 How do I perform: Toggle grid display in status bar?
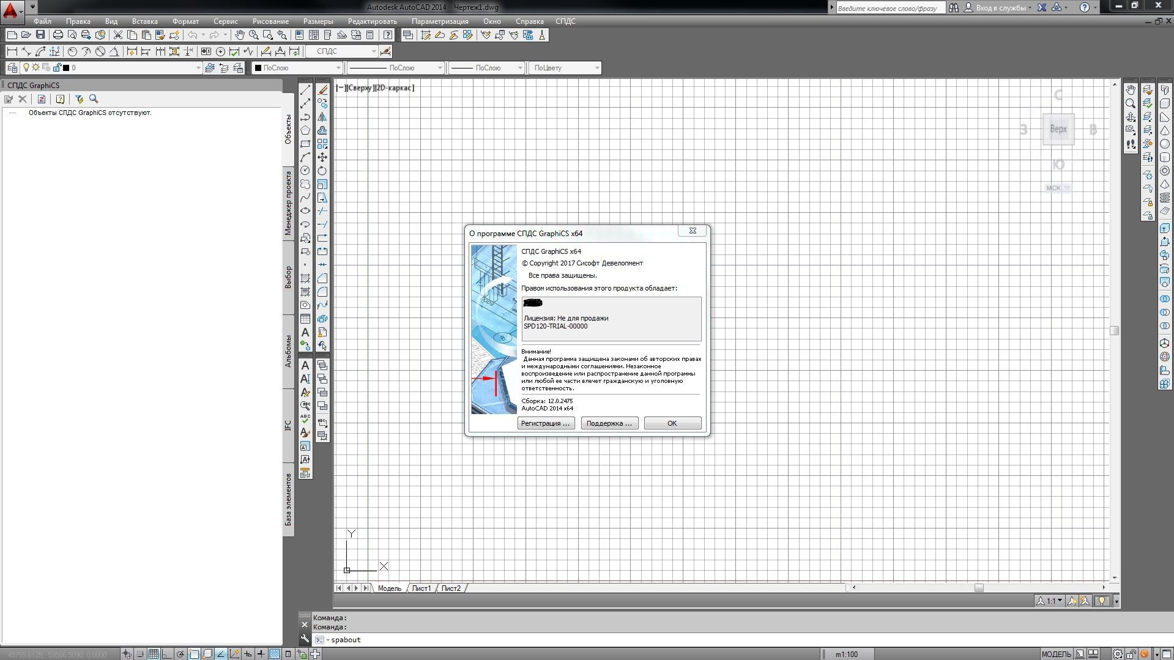[x=153, y=654]
